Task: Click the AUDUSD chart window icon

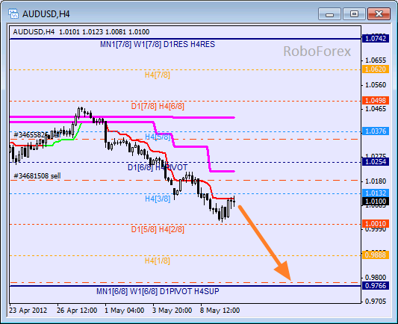Action: (x=13, y=13)
